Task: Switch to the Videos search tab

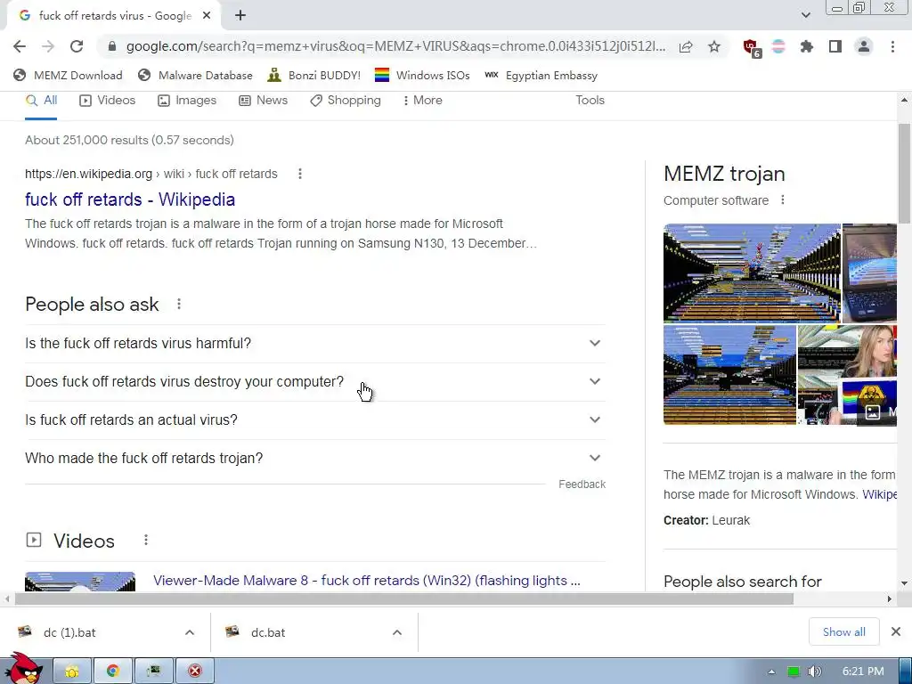Action: pos(107,100)
